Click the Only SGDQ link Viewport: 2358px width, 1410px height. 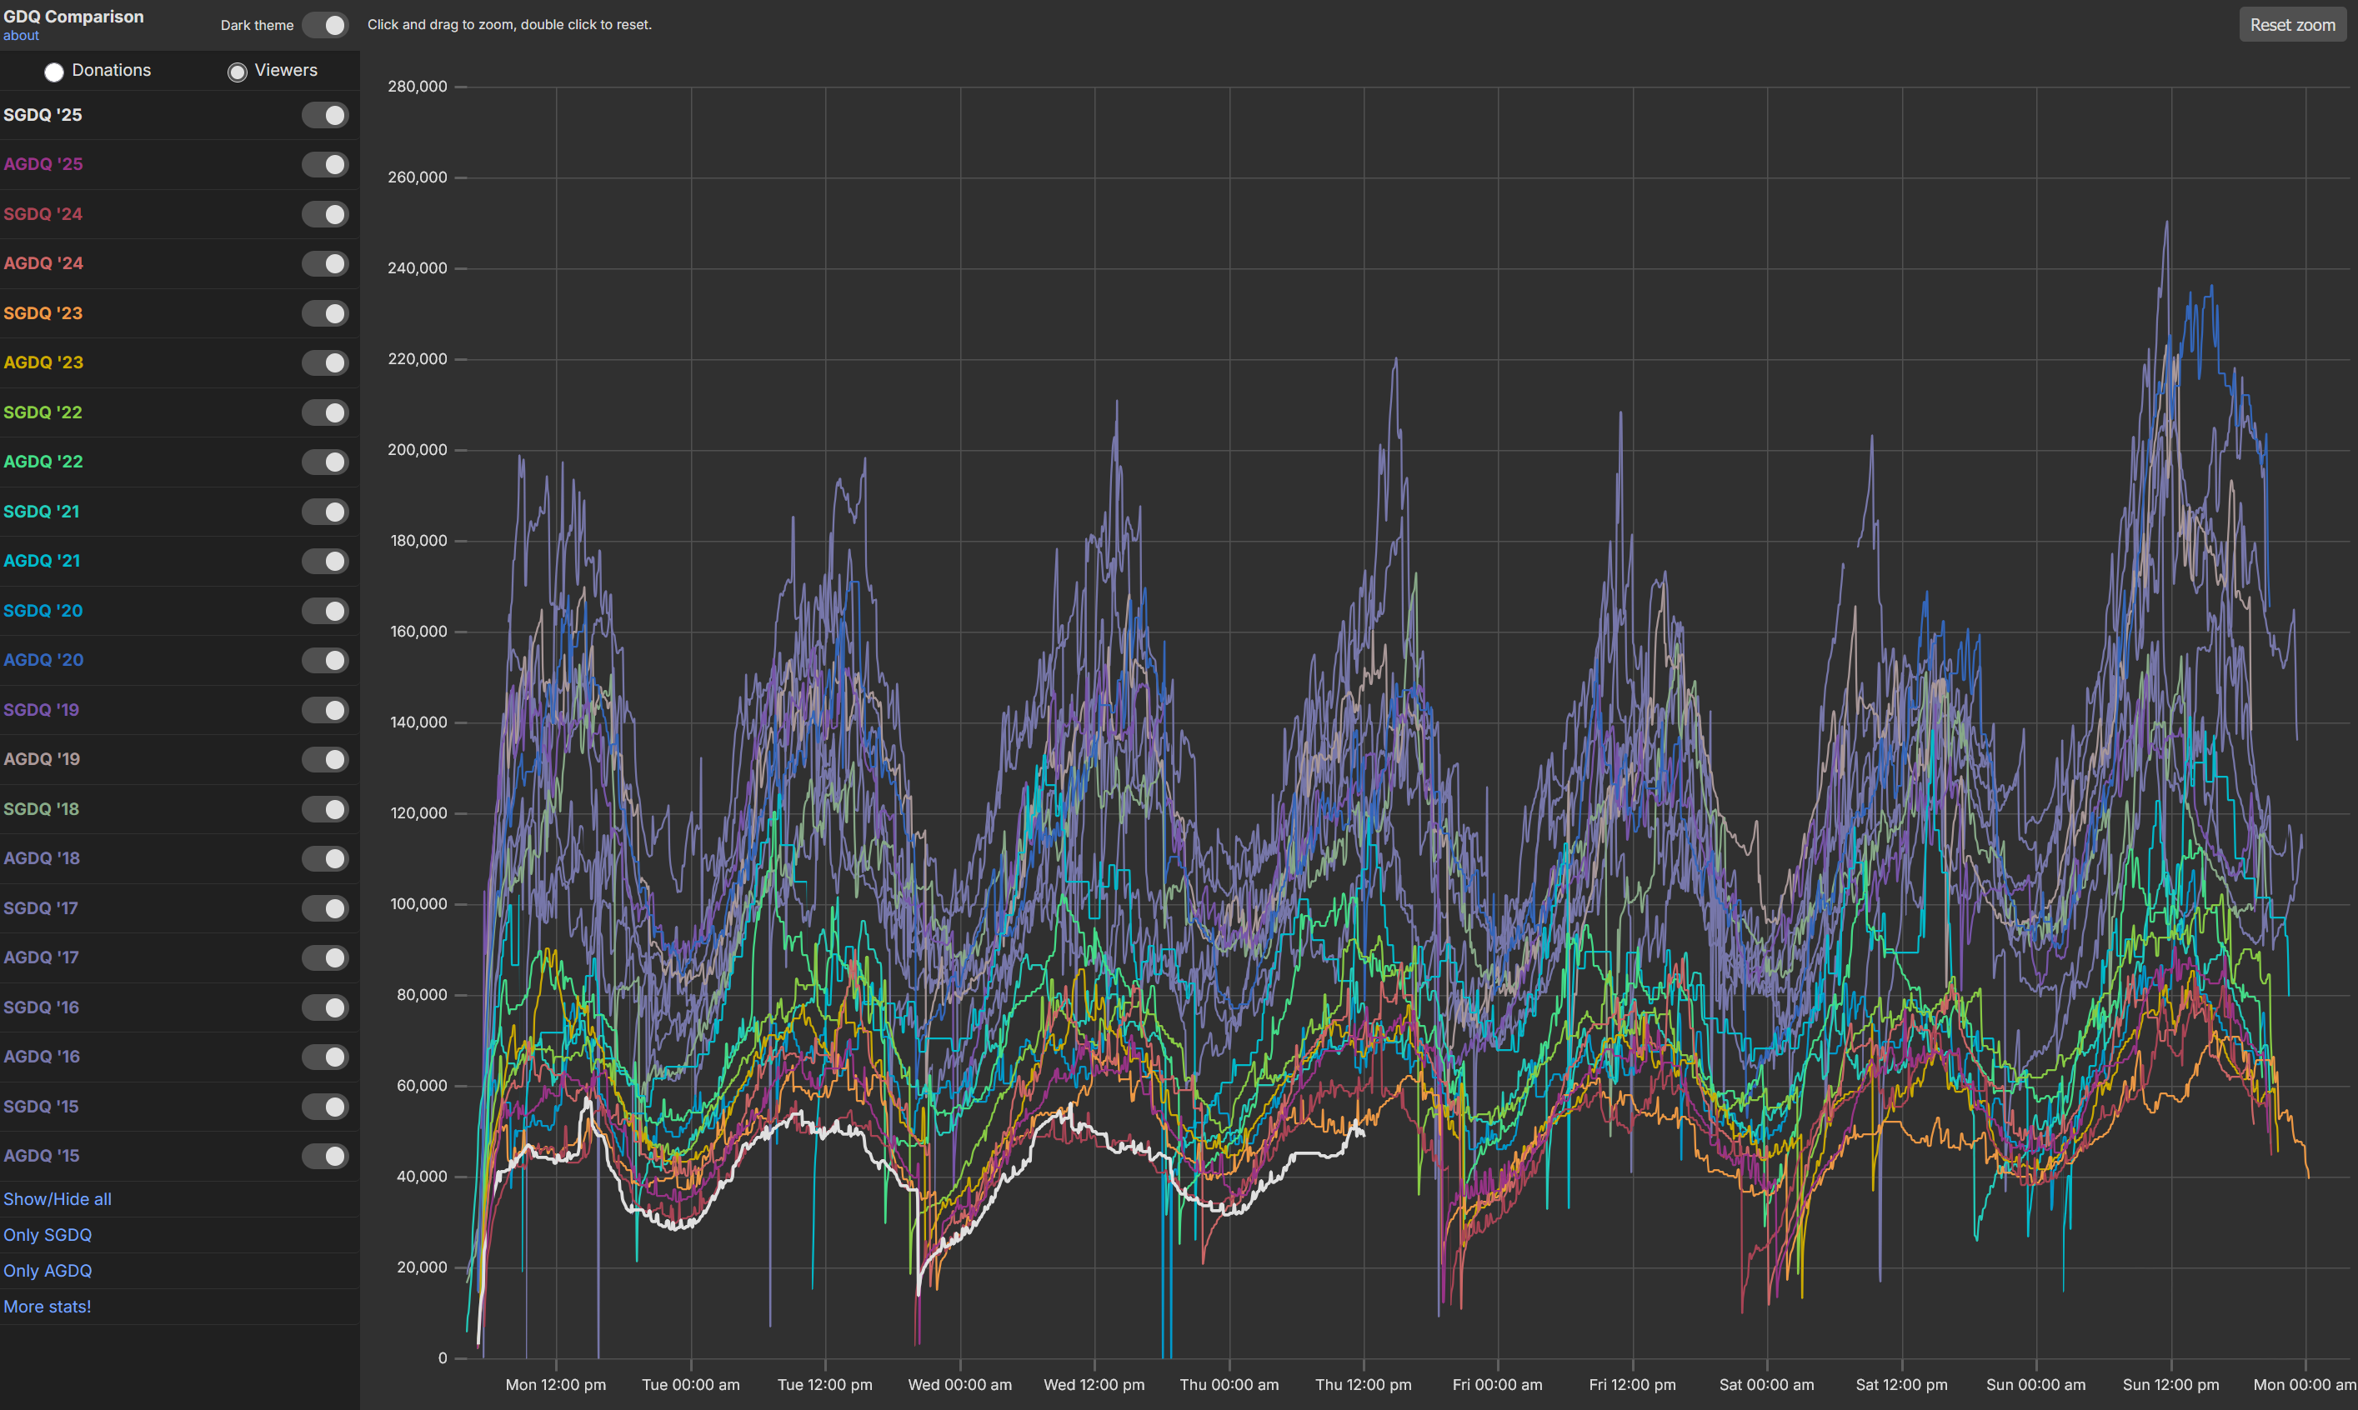coord(48,1235)
